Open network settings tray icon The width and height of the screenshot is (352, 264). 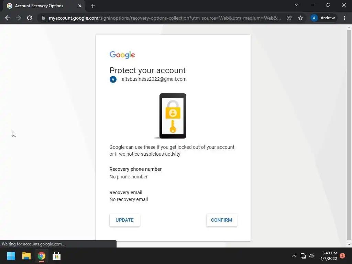tap(303, 256)
